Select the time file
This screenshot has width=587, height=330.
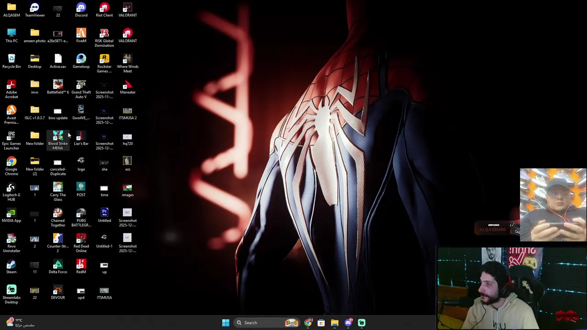coord(104,189)
